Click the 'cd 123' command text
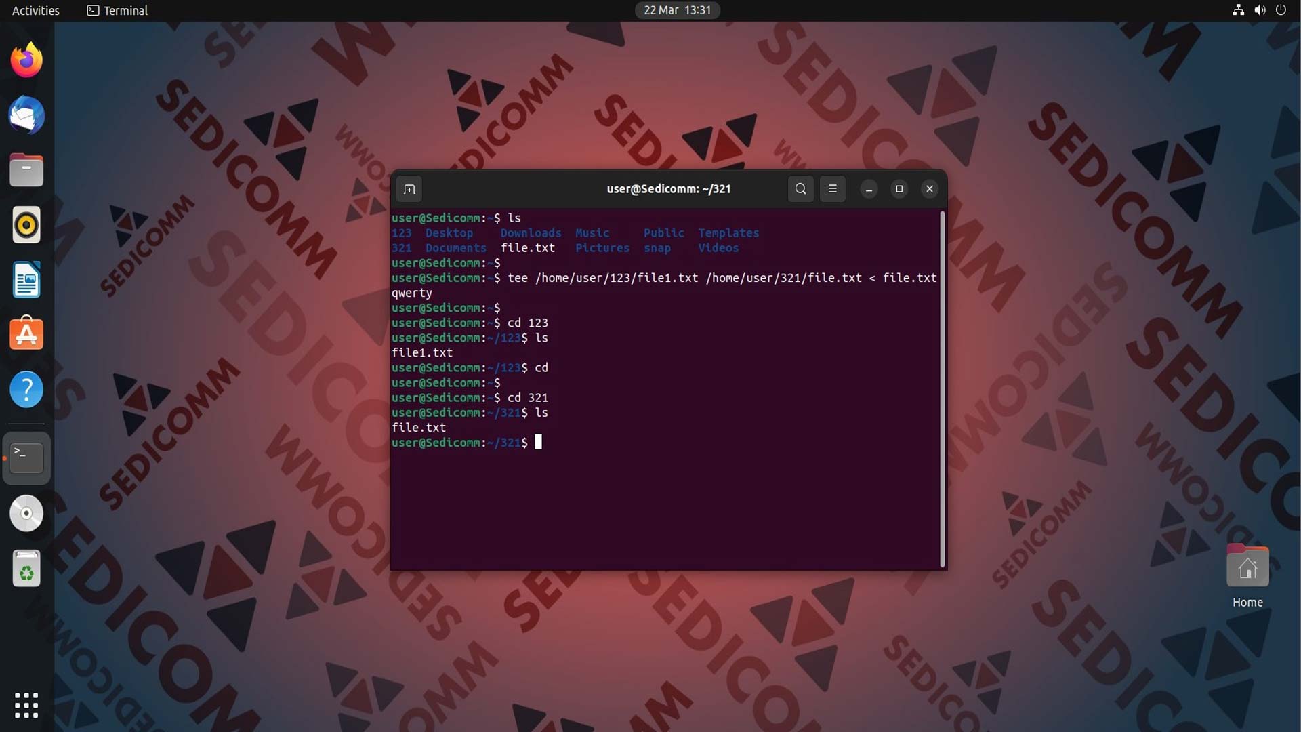Image resolution: width=1301 pixels, height=732 pixels. [x=527, y=323]
